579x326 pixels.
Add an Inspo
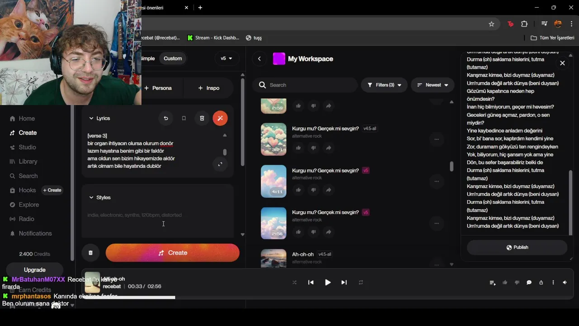[209, 88]
